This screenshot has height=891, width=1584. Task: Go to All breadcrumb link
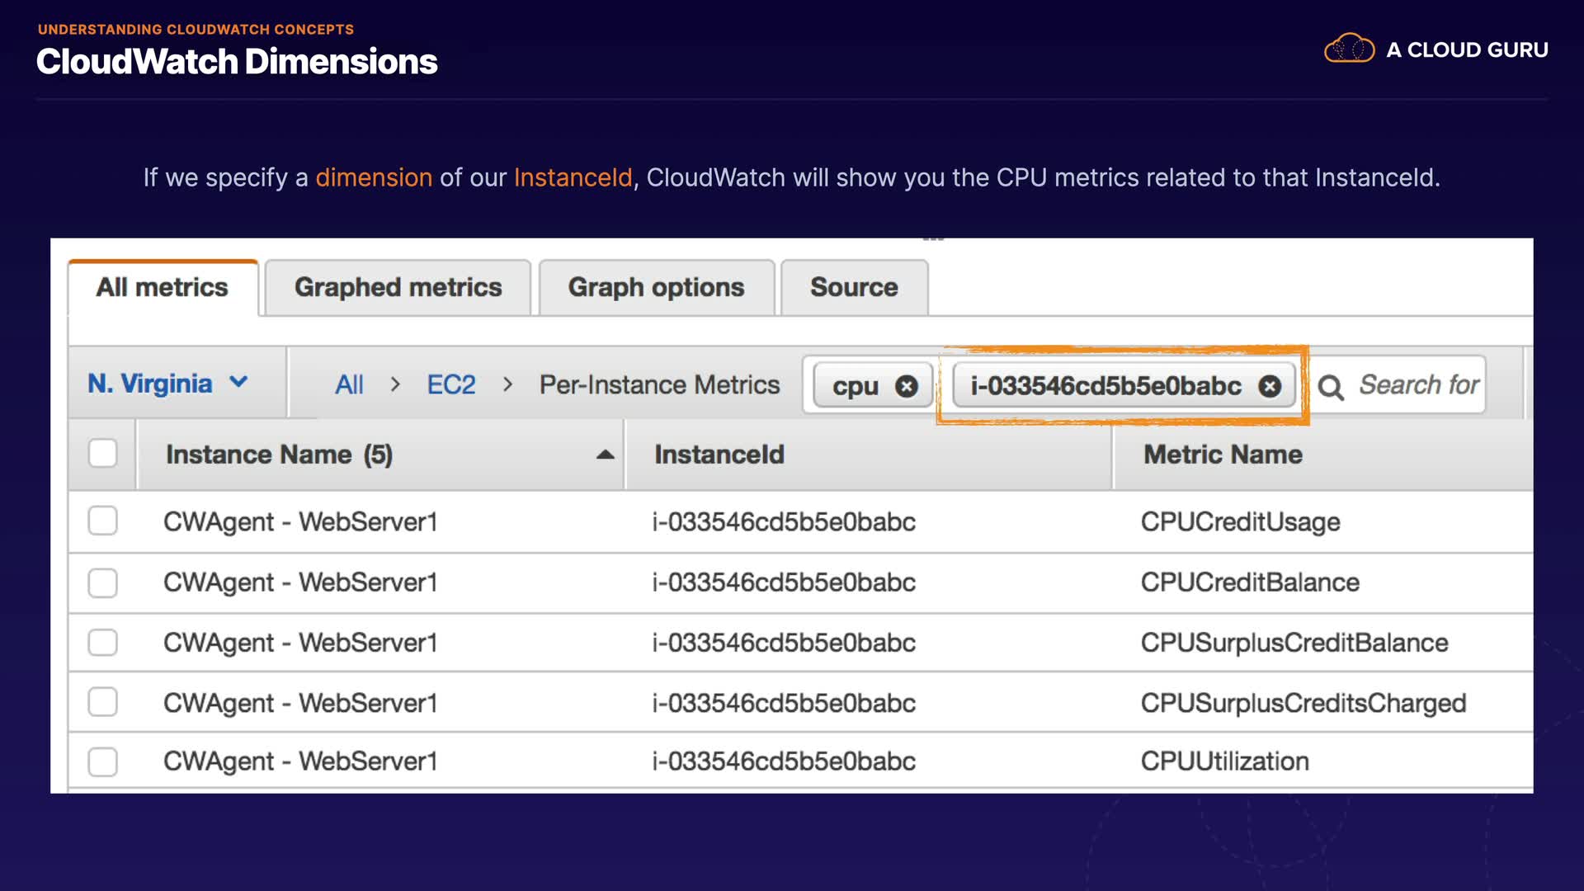tap(349, 384)
